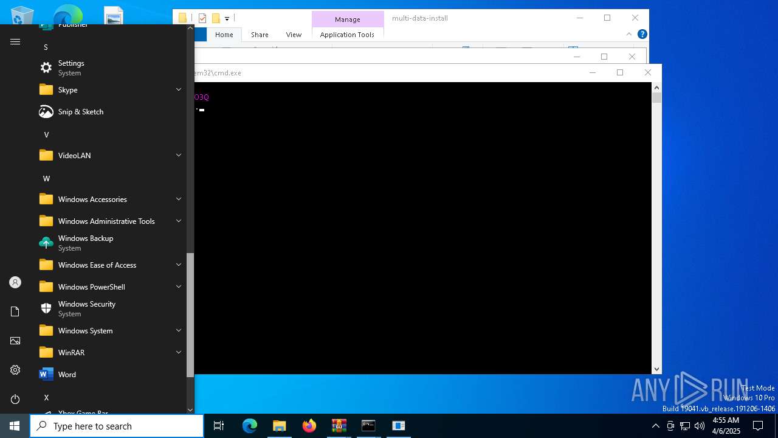Screen dimensions: 778x438
Task: Open Task View on the taskbar
Action: [x=219, y=426]
